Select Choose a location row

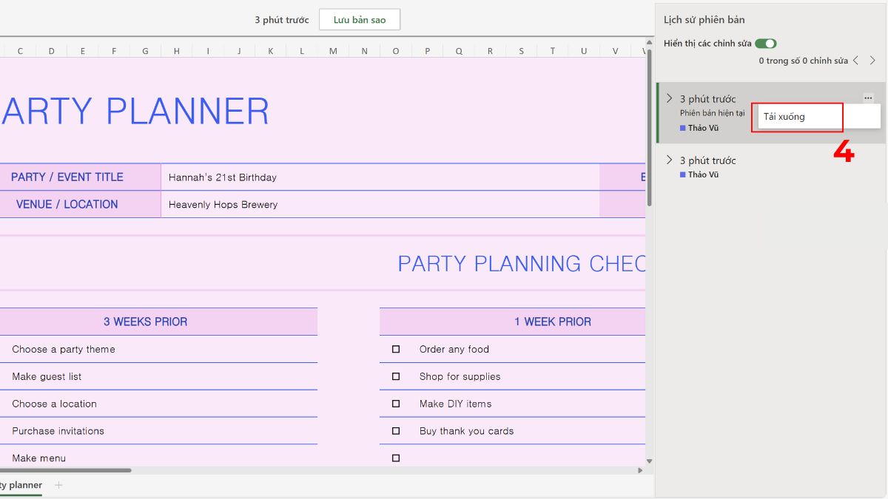click(x=158, y=404)
